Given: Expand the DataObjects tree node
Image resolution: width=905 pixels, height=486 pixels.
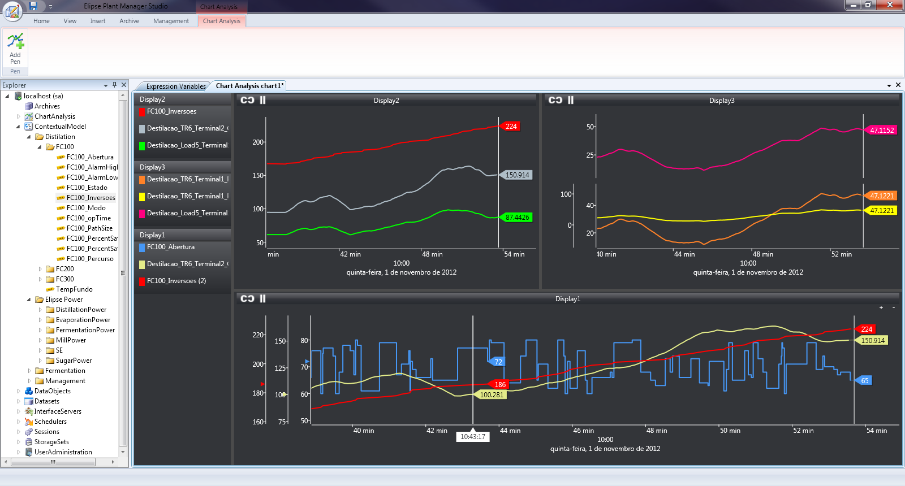Looking at the screenshot, I should [x=19, y=391].
